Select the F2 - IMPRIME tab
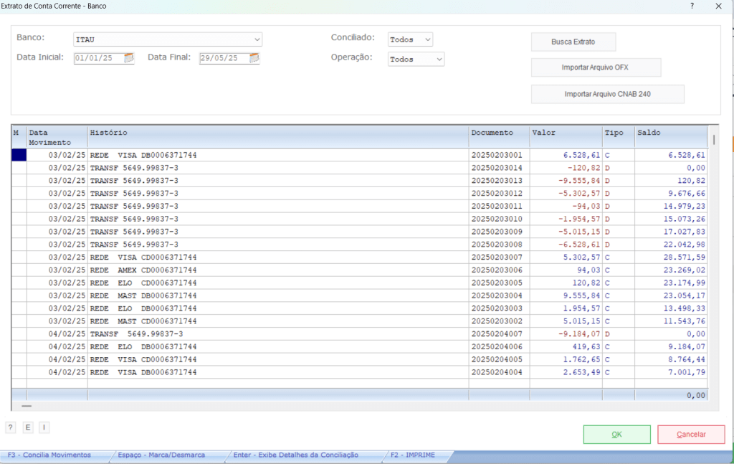 click(x=412, y=455)
